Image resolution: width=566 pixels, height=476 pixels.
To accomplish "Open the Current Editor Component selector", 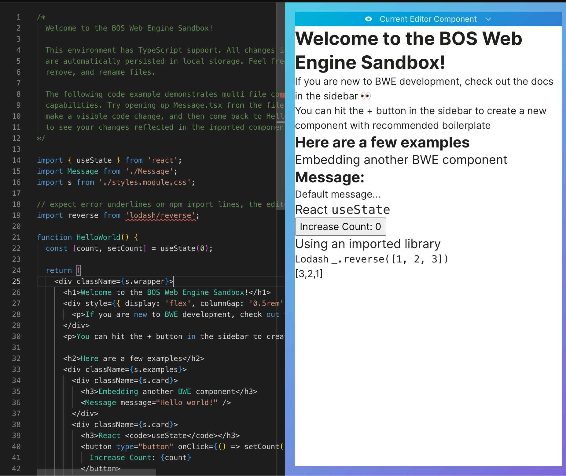I will [428, 19].
